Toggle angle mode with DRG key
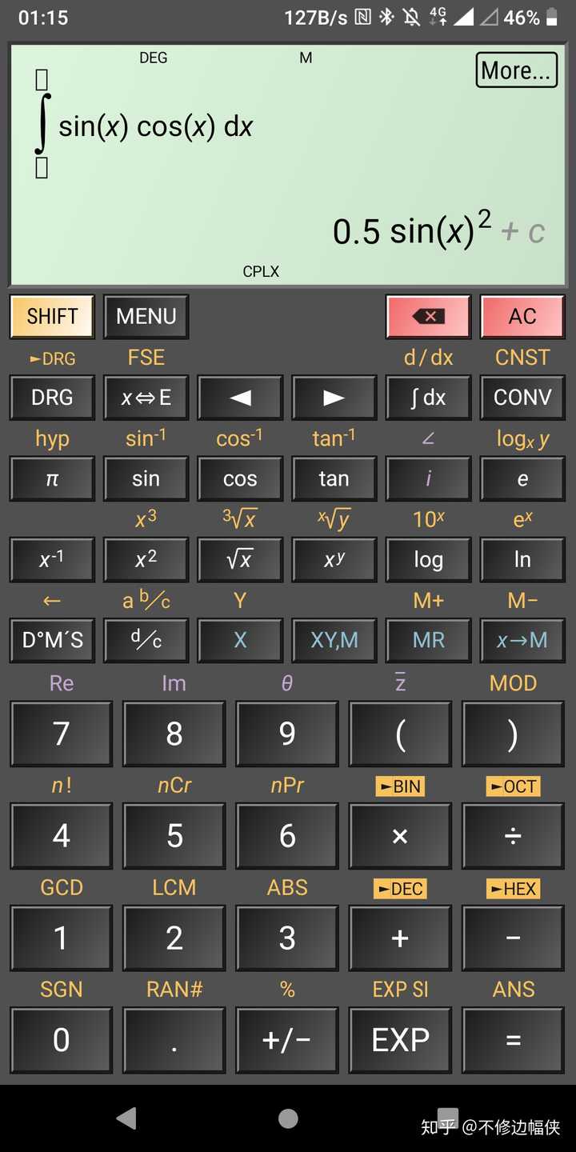 52,398
